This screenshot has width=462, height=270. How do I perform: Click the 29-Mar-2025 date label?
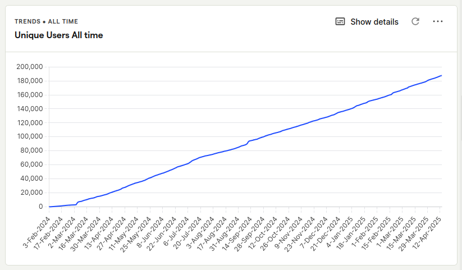[x=413, y=234]
